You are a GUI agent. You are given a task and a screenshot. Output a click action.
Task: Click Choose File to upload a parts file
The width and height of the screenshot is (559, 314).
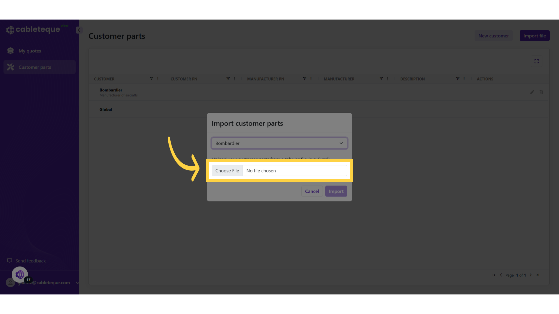[x=227, y=171]
